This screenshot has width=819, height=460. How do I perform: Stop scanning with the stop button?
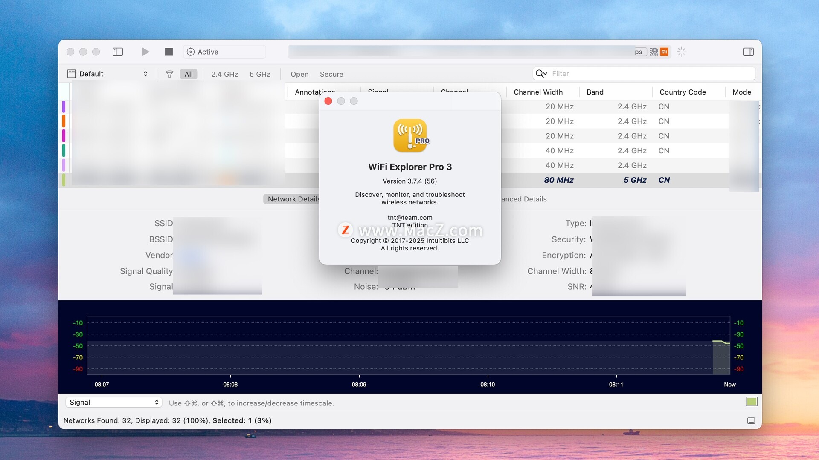[169, 52]
